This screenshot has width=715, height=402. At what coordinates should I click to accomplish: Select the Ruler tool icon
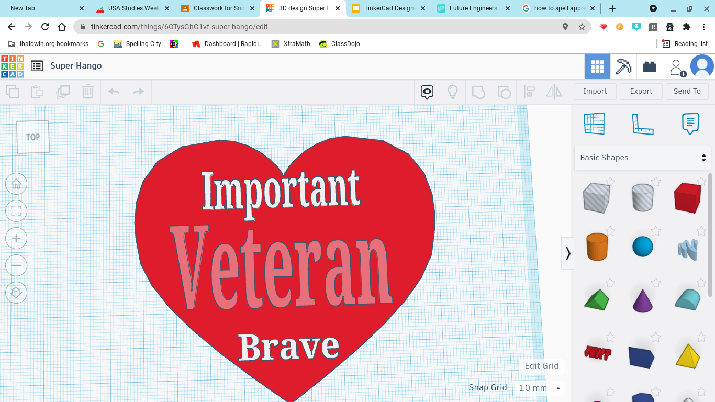point(642,124)
